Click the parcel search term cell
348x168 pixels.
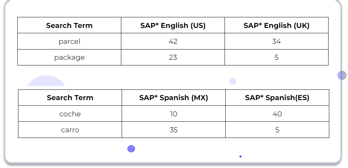point(69,41)
